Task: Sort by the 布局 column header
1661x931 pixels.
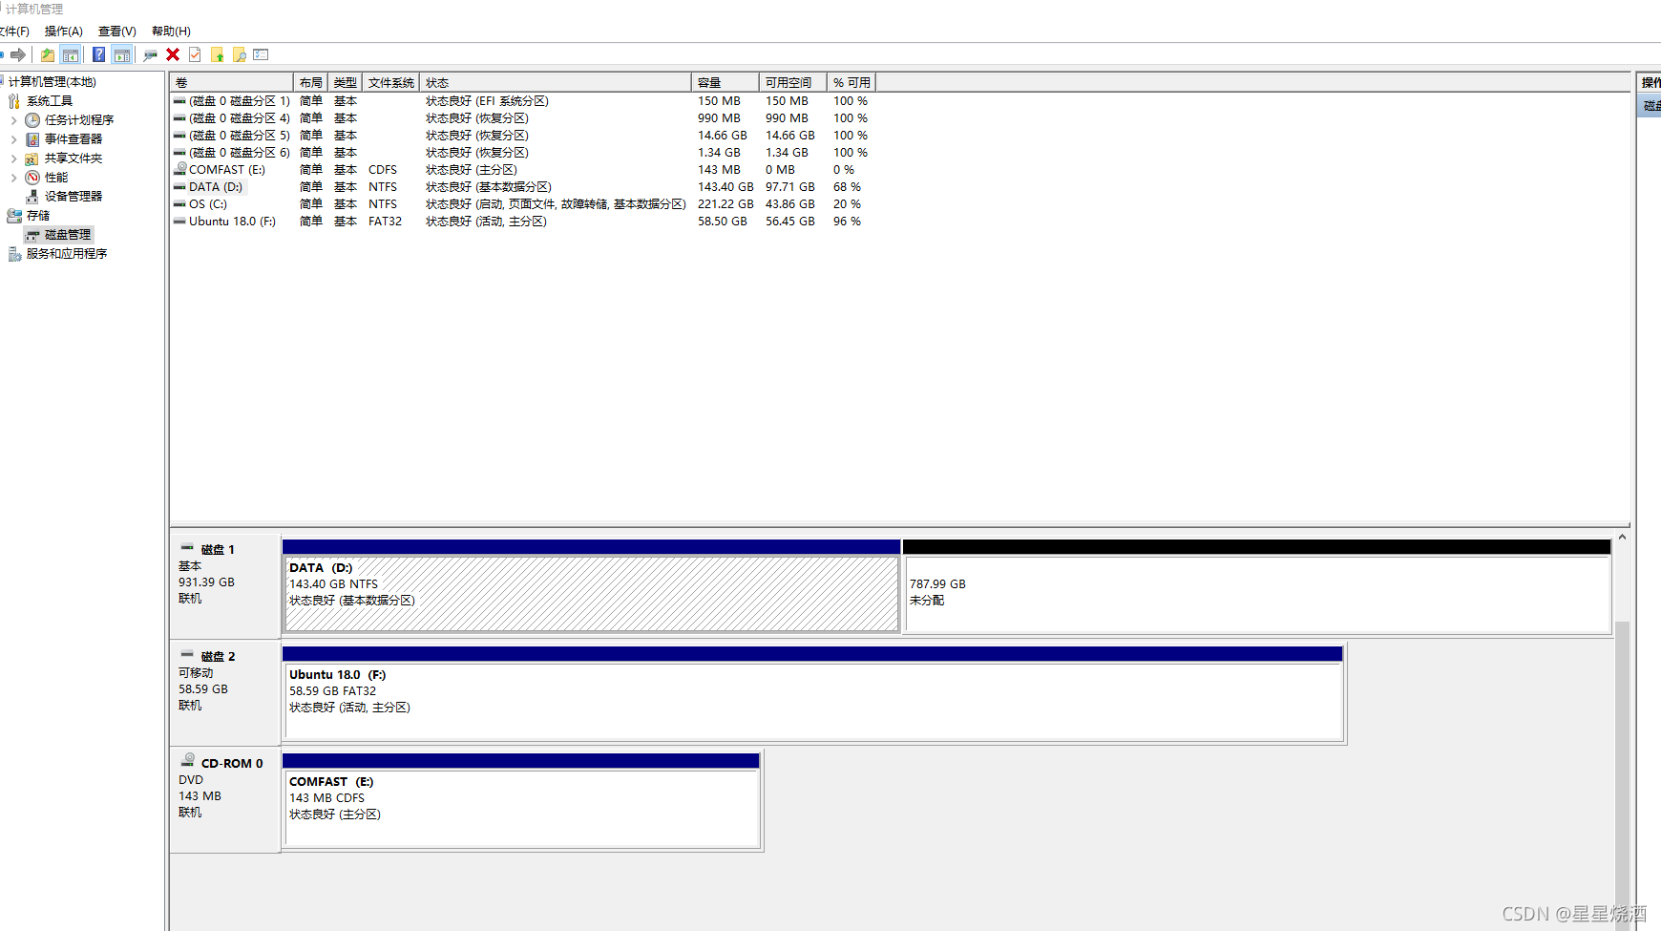Action: coord(310,83)
